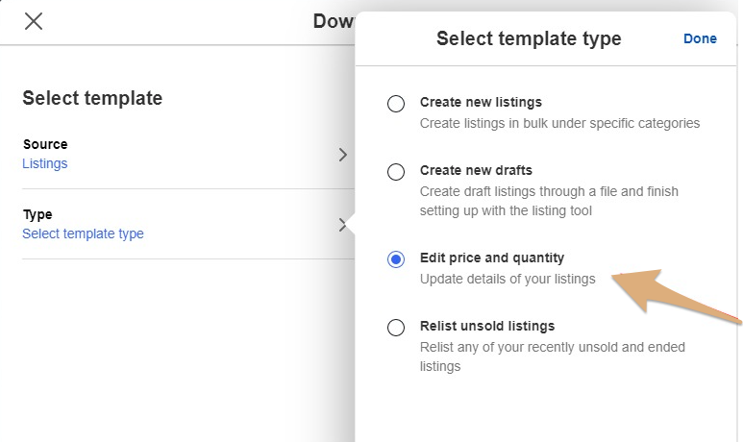The width and height of the screenshot is (743, 442).
Task: Click 'Create listings in bulk' description text
Action: point(559,123)
